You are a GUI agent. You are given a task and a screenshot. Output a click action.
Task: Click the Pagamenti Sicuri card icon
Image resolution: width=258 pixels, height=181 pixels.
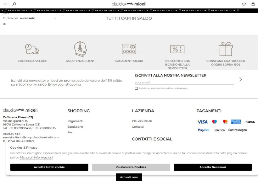pos(129,49)
